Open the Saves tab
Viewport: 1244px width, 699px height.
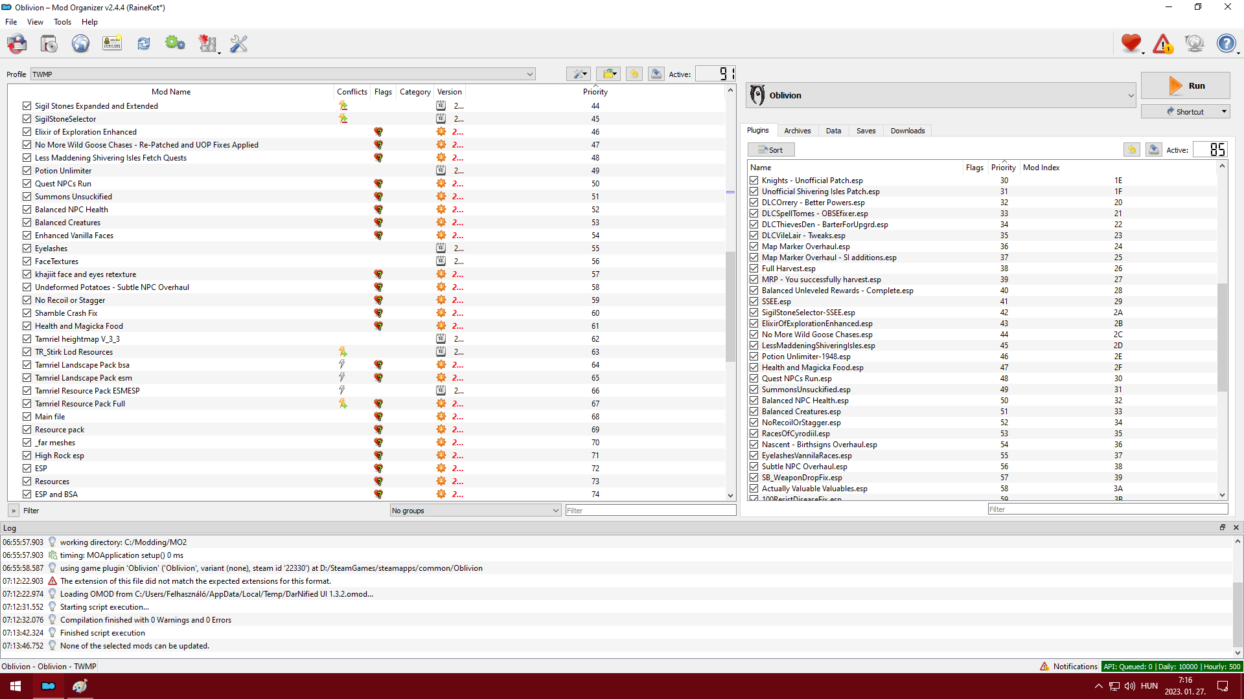pyautogui.click(x=866, y=131)
